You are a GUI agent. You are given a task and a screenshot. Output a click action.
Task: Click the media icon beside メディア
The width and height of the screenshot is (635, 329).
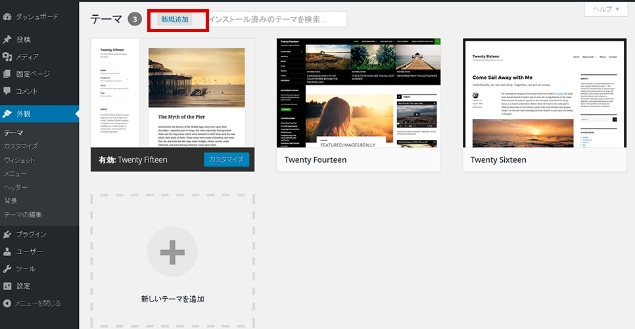tap(7, 56)
